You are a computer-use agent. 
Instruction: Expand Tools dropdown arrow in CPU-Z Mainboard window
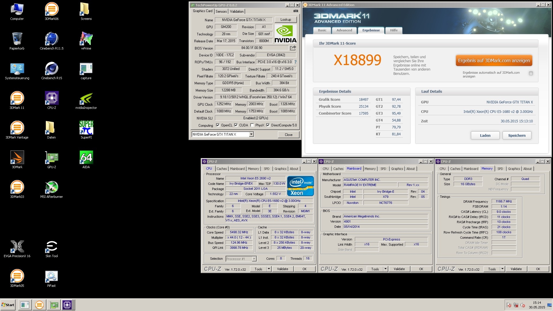(x=385, y=269)
